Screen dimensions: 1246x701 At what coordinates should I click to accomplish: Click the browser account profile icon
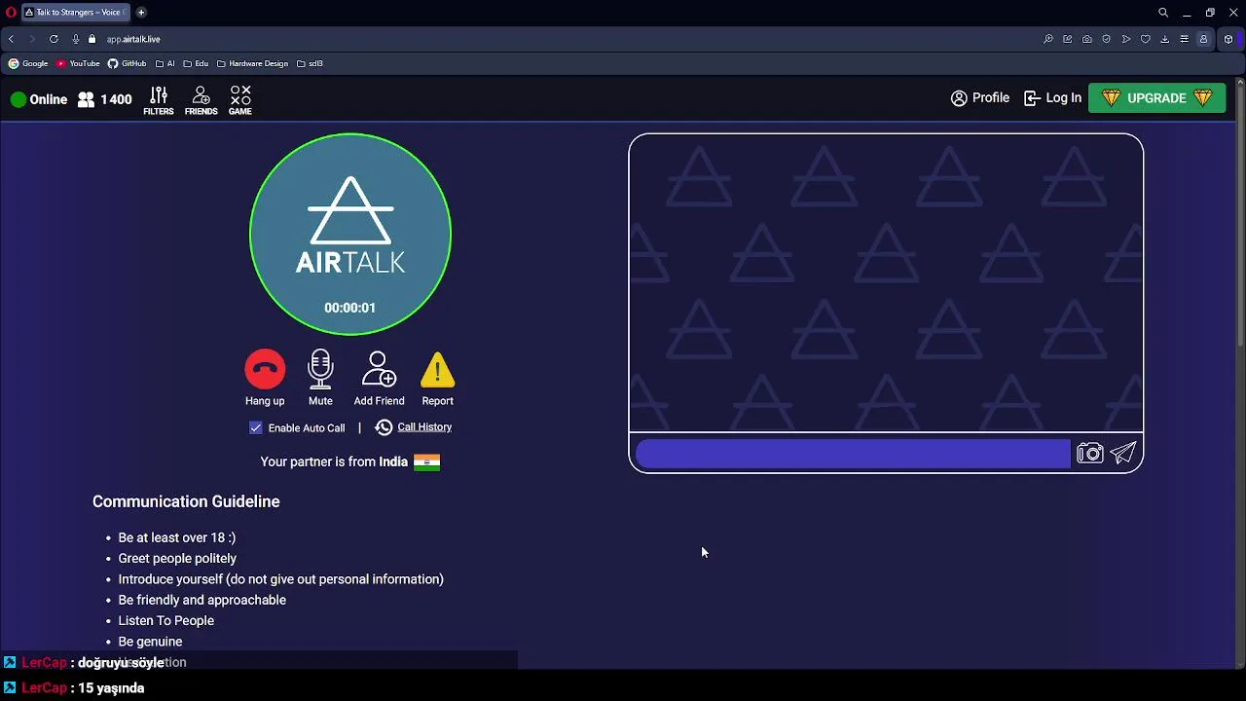pos(1204,39)
